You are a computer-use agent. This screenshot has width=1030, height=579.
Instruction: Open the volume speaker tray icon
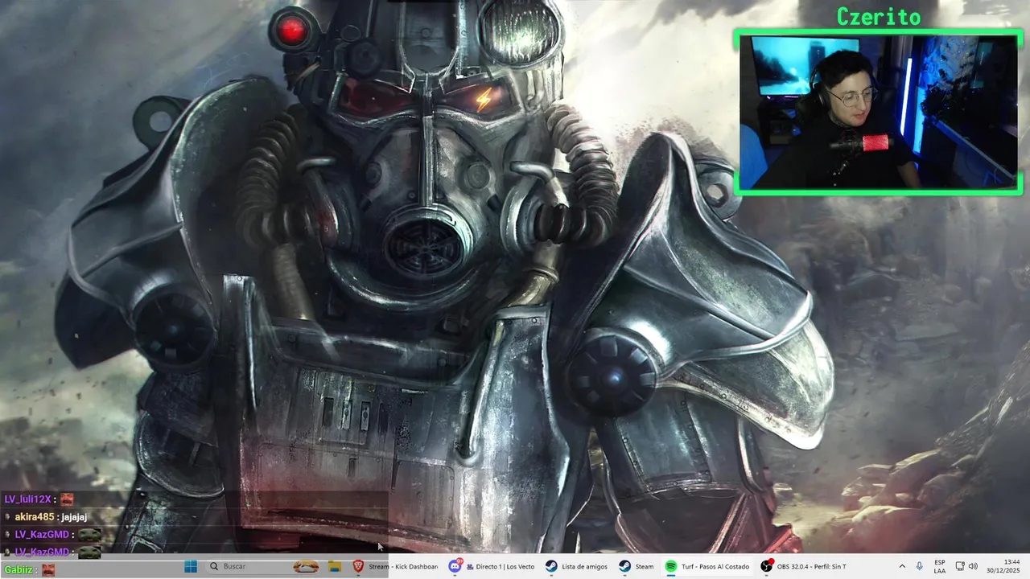click(x=973, y=566)
